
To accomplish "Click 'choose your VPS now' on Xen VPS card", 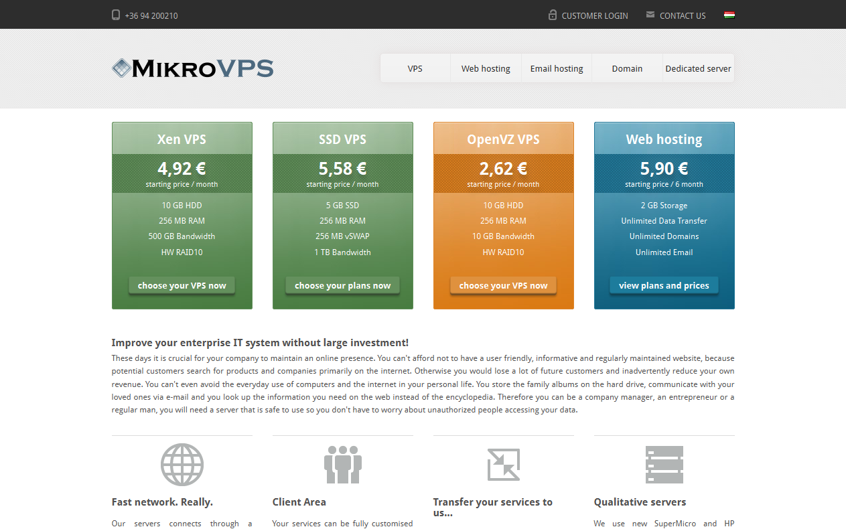I will pyautogui.click(x=182, y=285).
